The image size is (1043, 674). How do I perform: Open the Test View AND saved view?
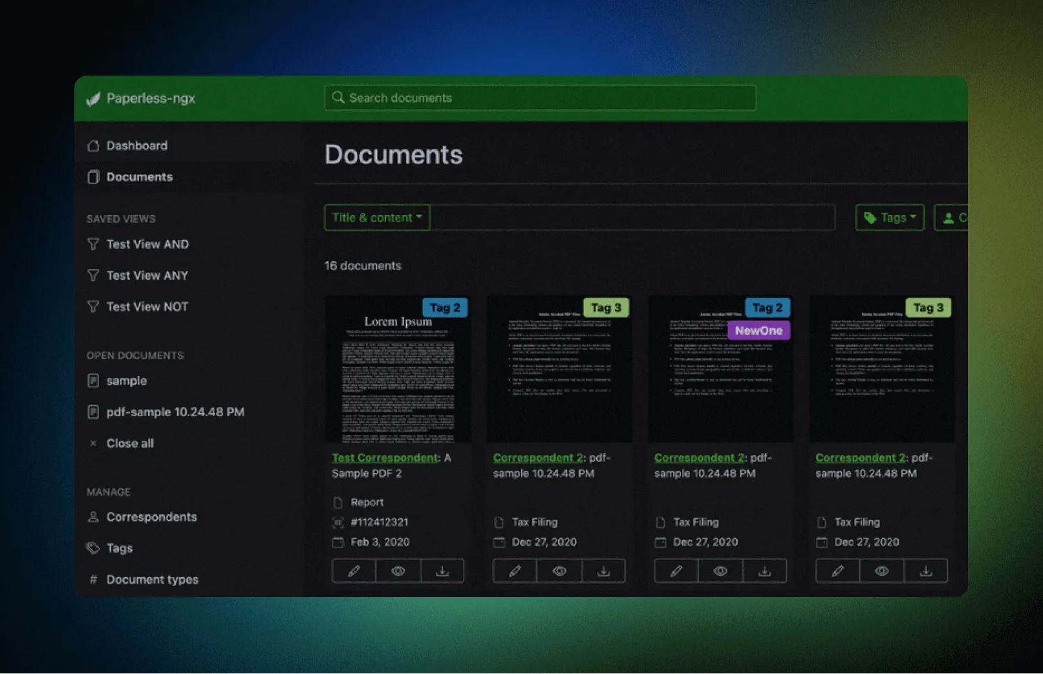pos(147,244)
